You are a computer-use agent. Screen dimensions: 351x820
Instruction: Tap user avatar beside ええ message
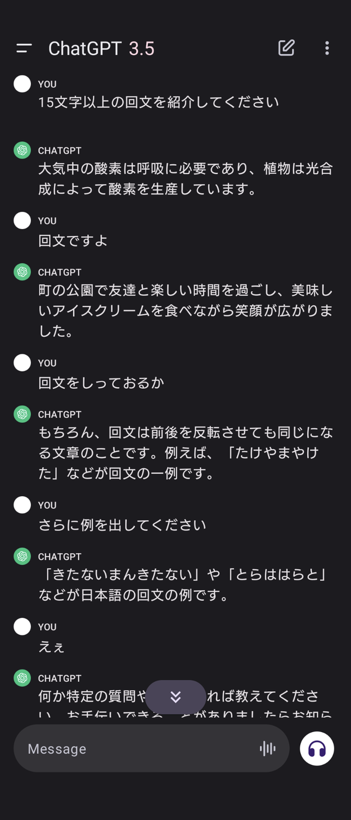click(22, 627)
